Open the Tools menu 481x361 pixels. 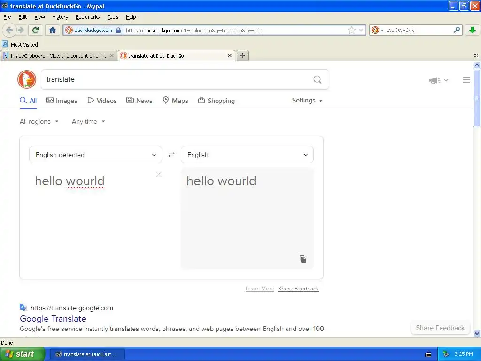pyautogui.click(x=113, y=17)
